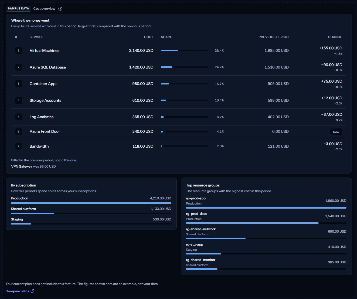Viewport: 357px width, 299px height.
Task: Click the By subscription heading
Action: coord(23,185)
